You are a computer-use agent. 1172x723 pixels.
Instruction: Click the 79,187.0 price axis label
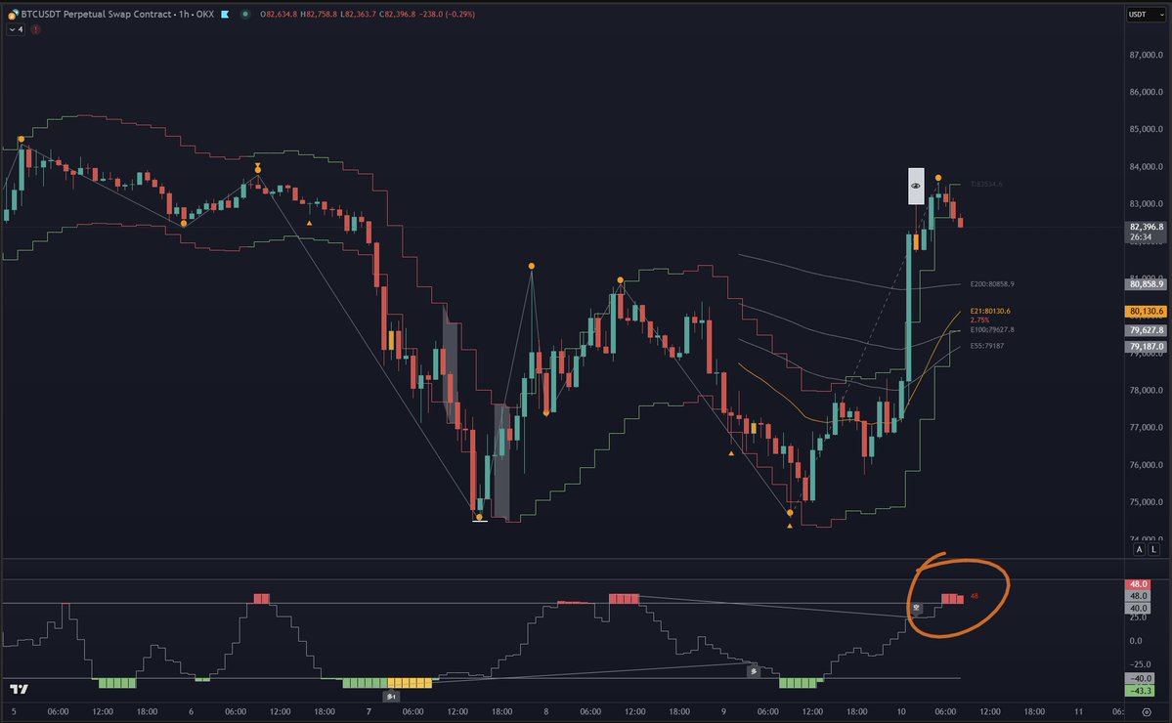(x=1146, y=347)
